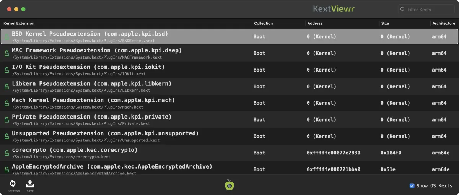Sort by Collection column header
This screenshot has height=195, width=459.
click(264, 23)
